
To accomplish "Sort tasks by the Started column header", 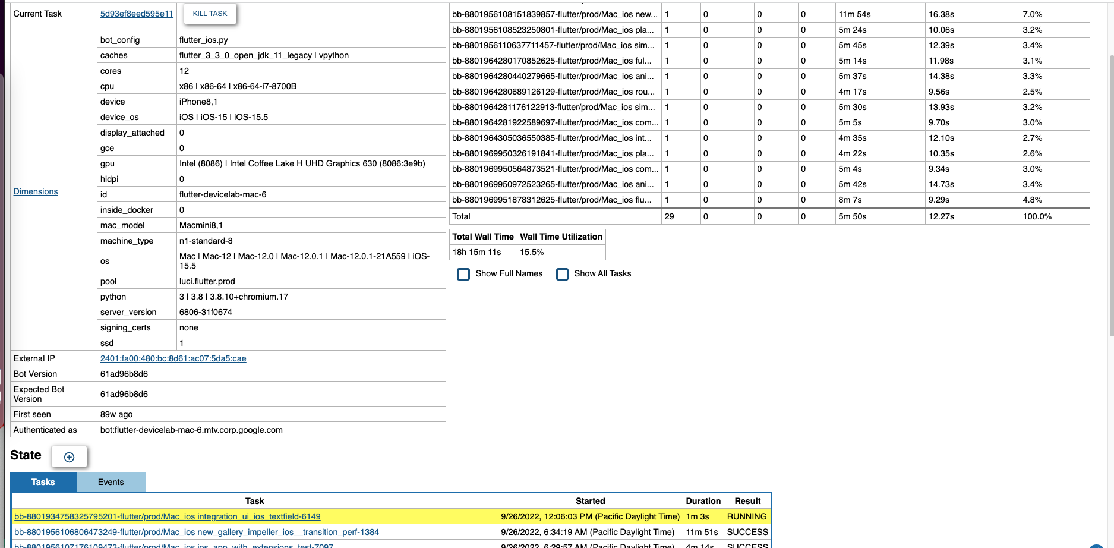I will pos(589,501).
